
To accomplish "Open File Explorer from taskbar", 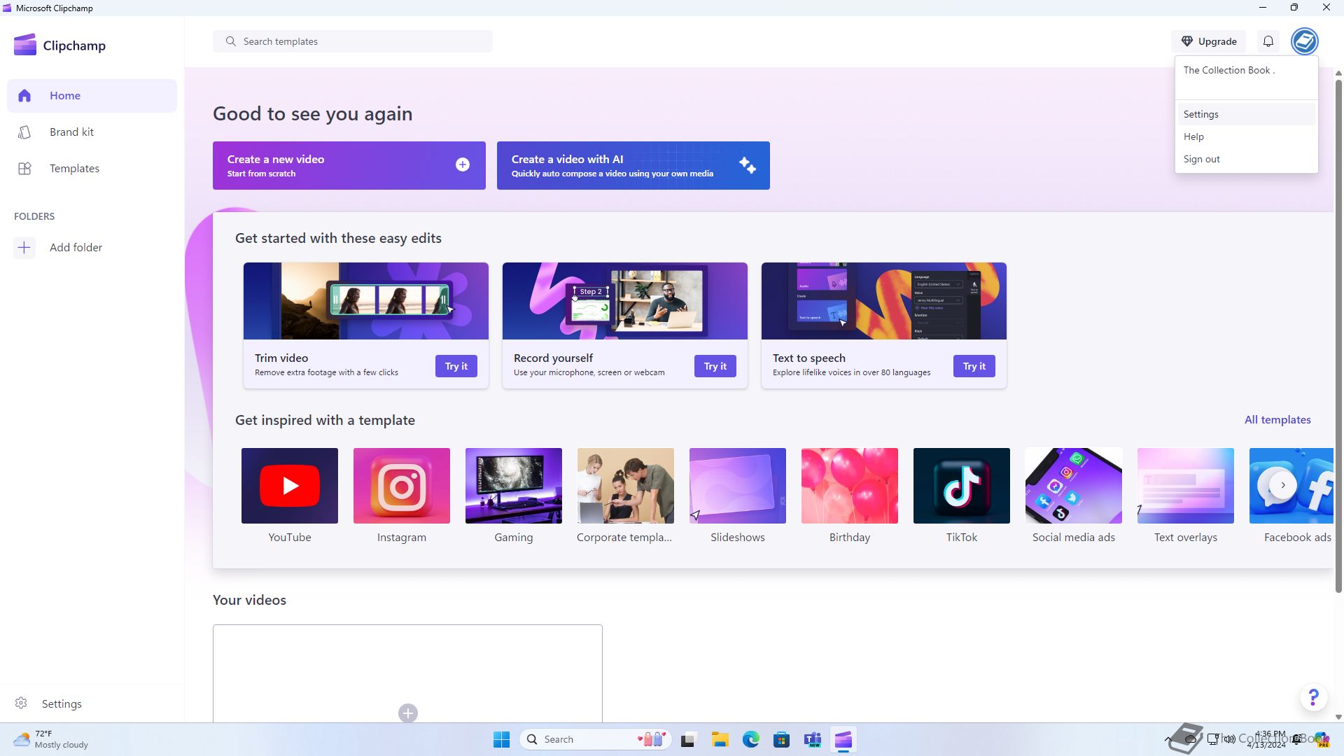I will pos(720,739).
